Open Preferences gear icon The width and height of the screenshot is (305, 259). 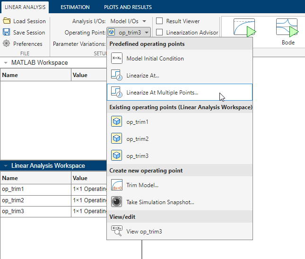click(7, 43)
